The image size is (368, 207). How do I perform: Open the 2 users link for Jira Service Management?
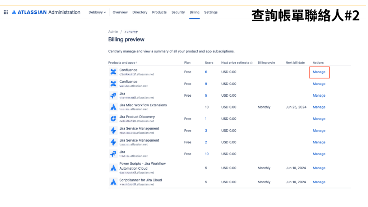click(206, 142)
